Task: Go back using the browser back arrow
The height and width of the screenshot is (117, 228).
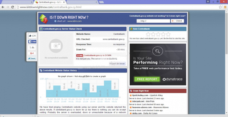Action: point(3,7)
